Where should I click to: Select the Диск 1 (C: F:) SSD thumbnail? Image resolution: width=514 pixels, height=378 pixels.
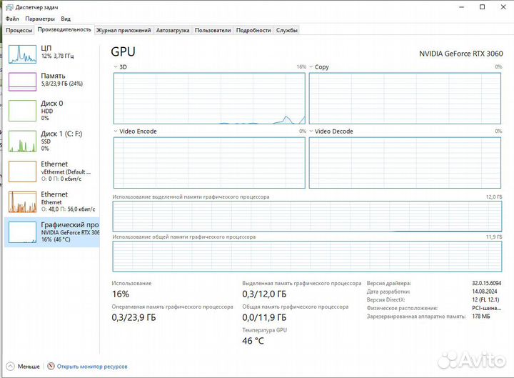(22, 141)
